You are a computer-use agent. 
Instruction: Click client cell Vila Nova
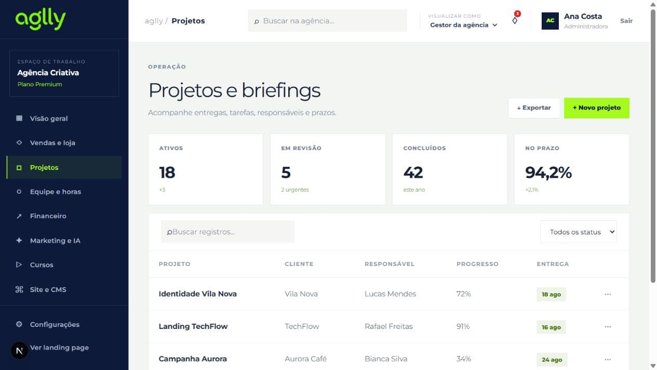point(301,294)
